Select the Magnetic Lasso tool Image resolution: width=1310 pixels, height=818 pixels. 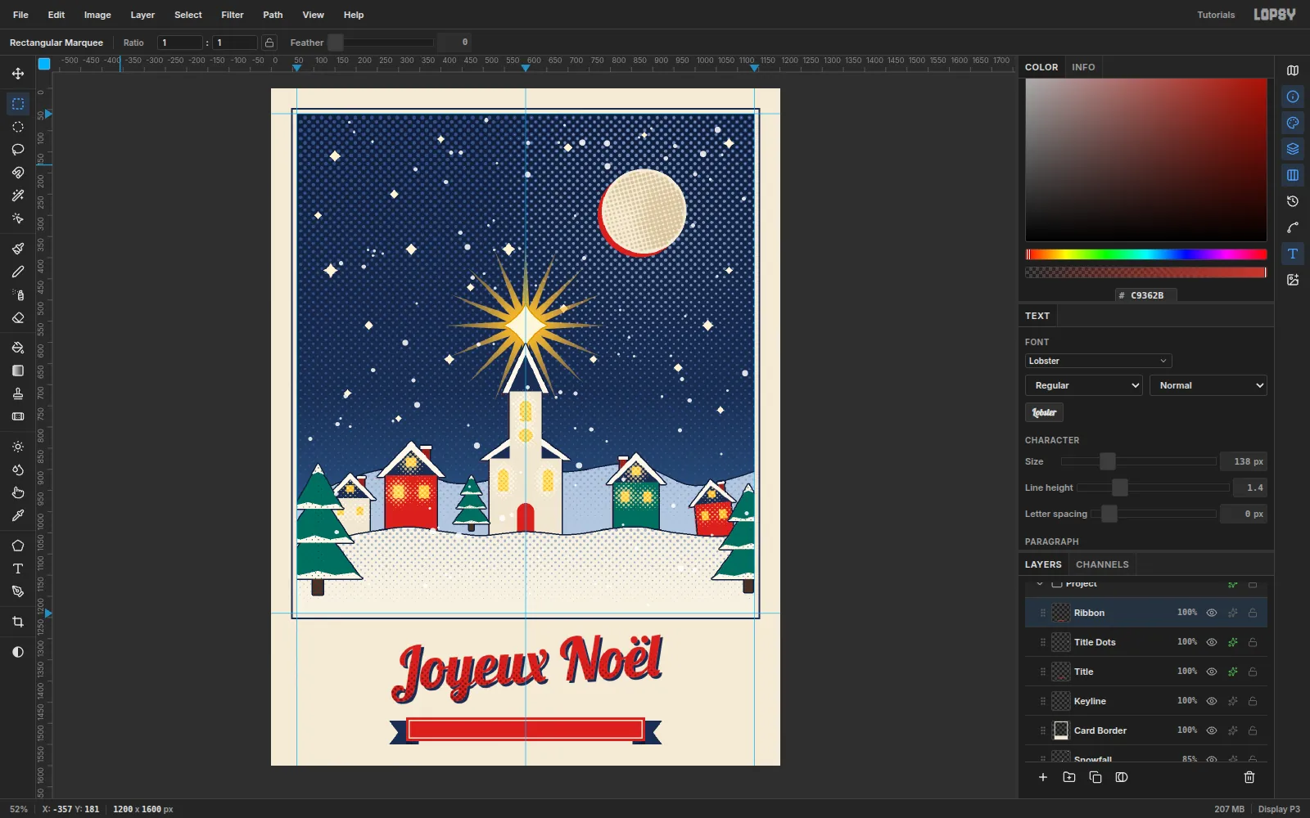(18, 173)
